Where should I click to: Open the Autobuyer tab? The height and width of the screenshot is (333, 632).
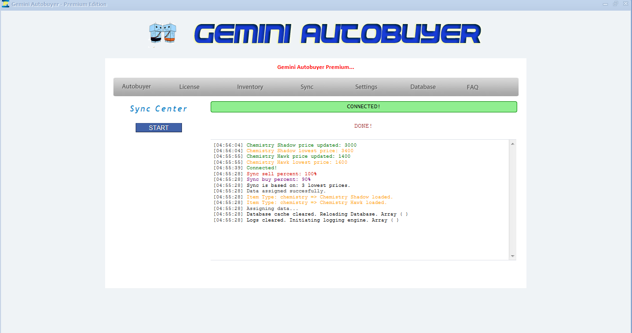[137, 86]
